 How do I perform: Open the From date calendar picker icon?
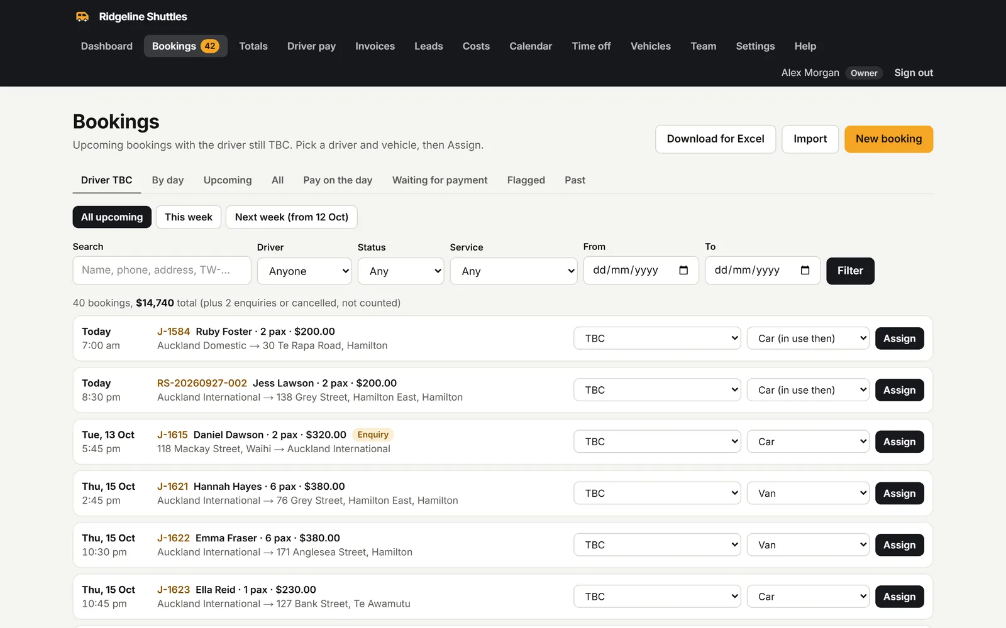pos(683,270)
